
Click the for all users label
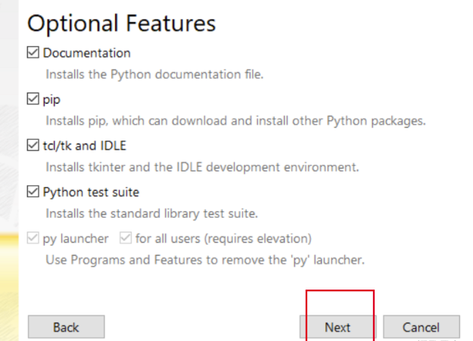tap(223, 239)
